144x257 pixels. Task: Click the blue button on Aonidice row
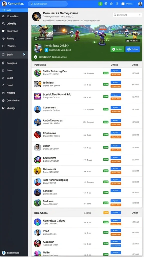point(116,191)
